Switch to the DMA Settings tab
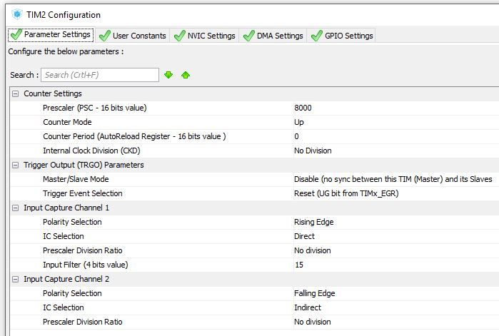 click(x=279, y=36)
